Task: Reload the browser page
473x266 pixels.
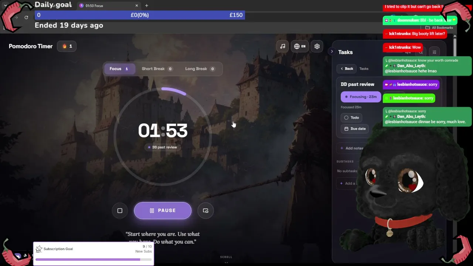Action: [x=26, y=17]
